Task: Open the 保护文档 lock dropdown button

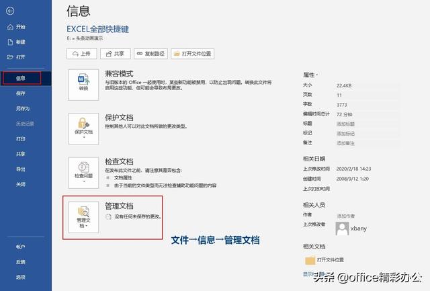Action: pos(83,128)
